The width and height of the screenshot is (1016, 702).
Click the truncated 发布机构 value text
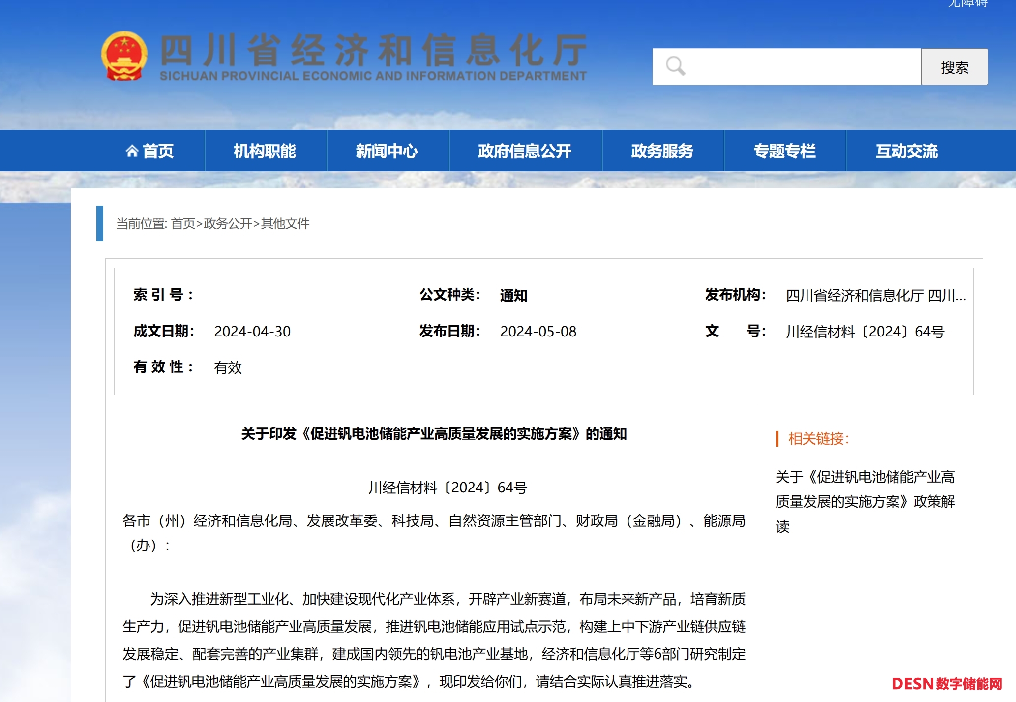point(876,295)
